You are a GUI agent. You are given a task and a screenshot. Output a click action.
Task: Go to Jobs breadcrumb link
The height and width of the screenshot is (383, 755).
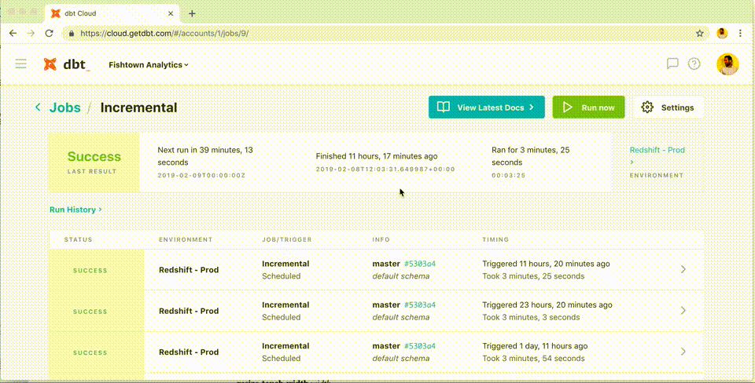click(65, 108)
